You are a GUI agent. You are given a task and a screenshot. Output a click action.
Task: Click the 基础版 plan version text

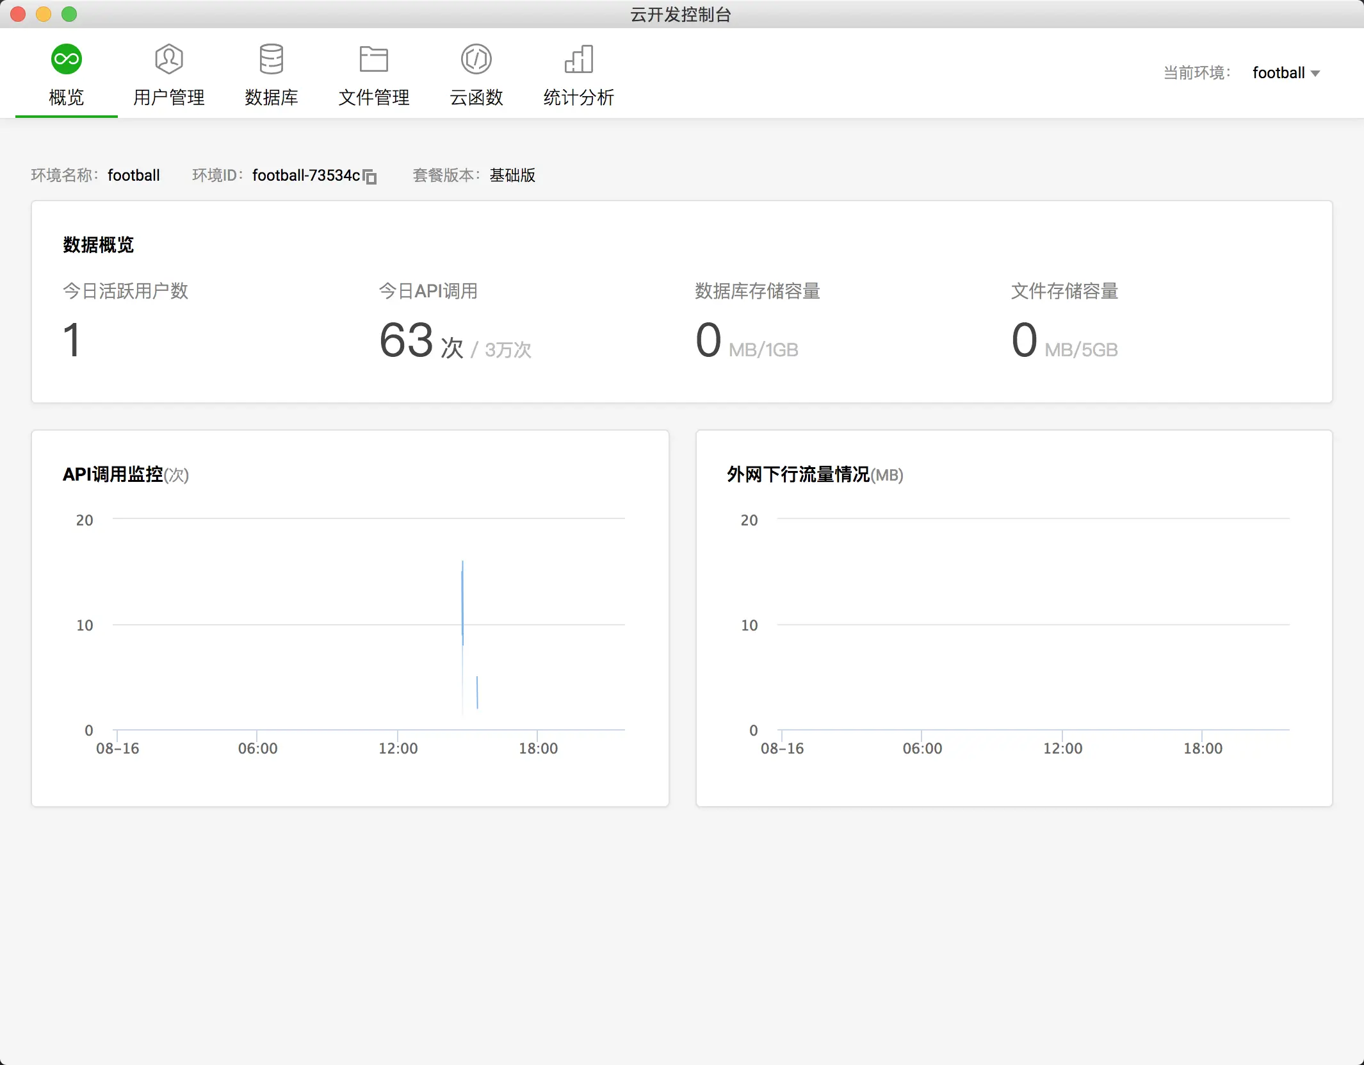[512, 176]
